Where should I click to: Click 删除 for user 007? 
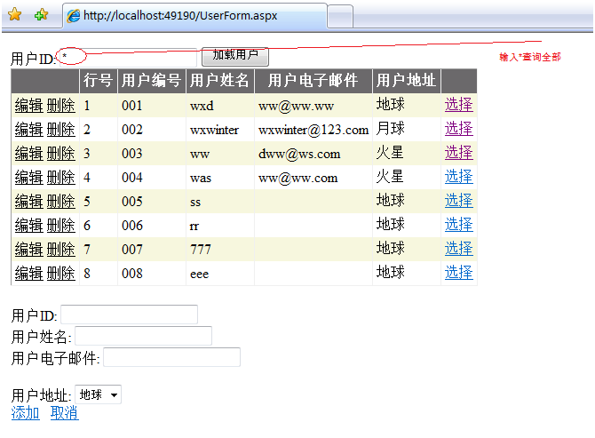61,250
